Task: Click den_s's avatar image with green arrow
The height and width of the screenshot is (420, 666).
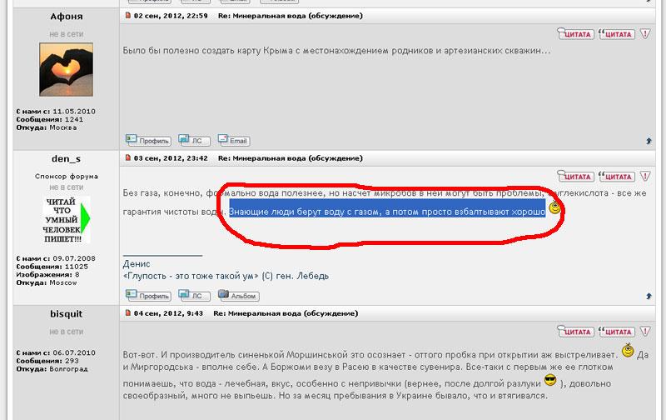Action: [66, 219]
